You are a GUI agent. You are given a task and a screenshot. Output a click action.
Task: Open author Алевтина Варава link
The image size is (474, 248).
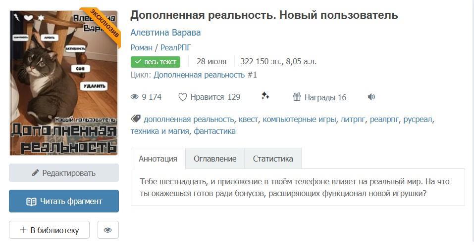tap(165, 33)
